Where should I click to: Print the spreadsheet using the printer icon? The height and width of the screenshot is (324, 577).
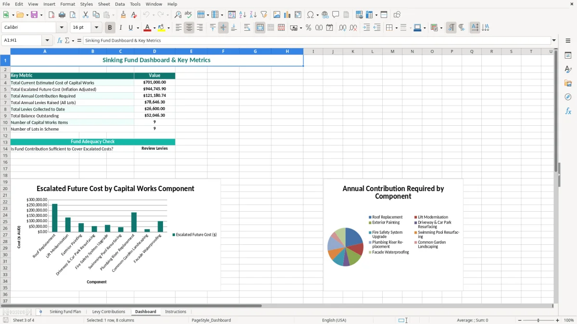[62, 15]
